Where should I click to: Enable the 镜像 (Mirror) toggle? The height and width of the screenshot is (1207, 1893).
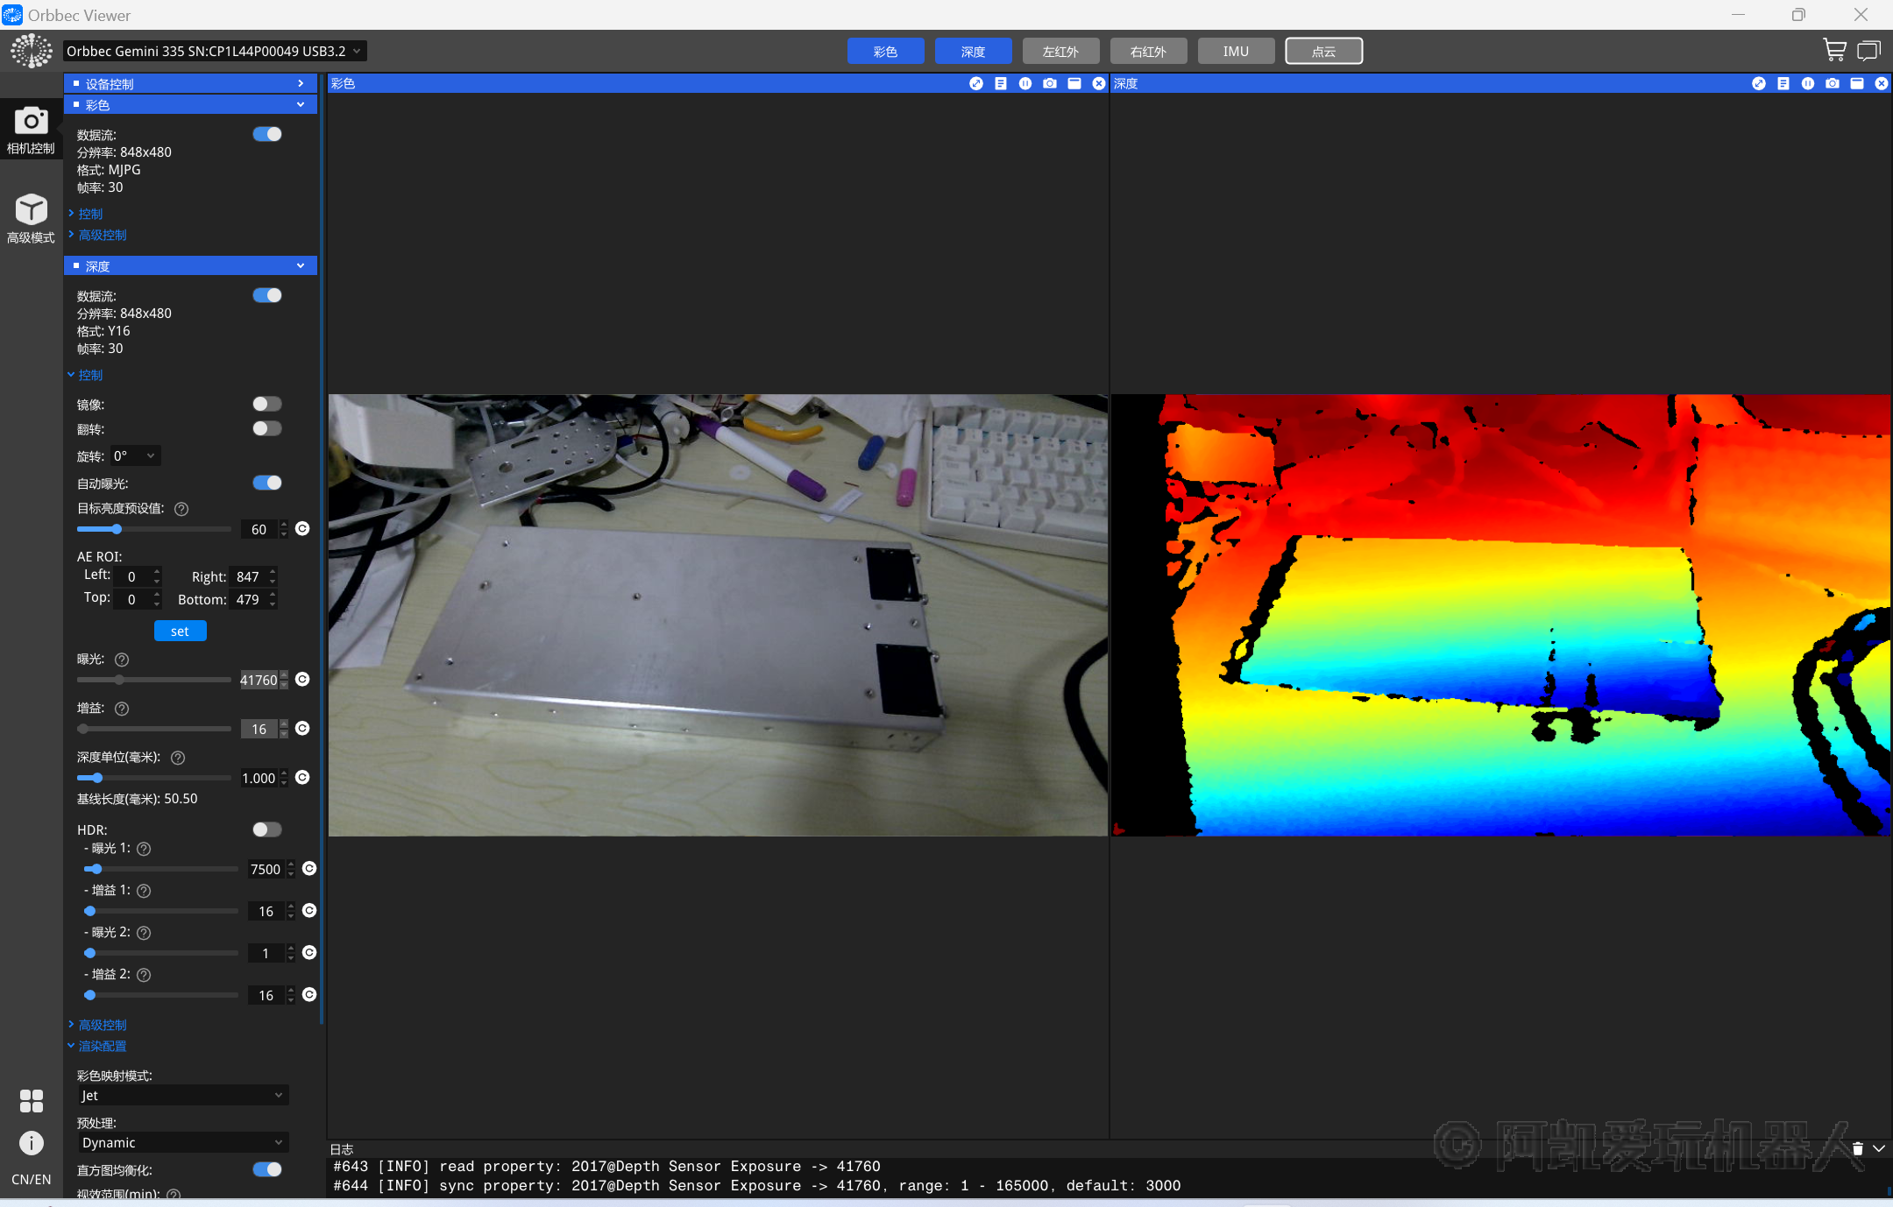click(266, 404)
